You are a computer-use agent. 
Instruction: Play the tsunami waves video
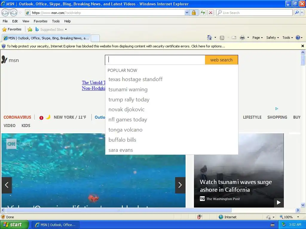(279, 202)
